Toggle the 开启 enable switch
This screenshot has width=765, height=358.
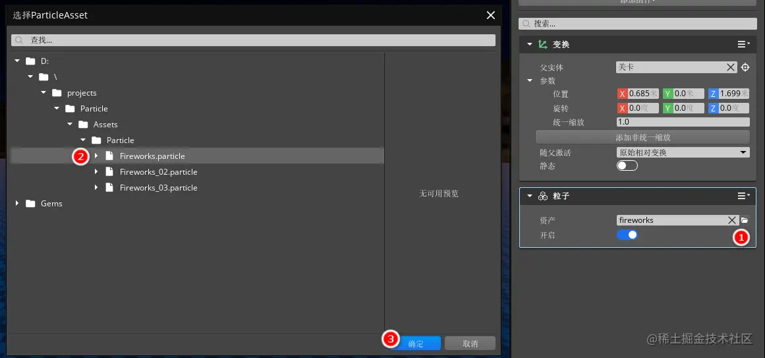(x=627, y=235)
